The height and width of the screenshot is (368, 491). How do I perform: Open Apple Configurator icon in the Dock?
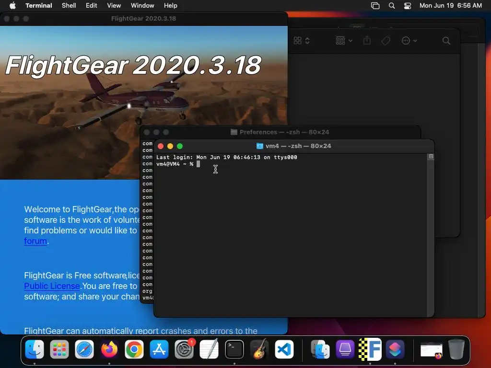(345, 349)
